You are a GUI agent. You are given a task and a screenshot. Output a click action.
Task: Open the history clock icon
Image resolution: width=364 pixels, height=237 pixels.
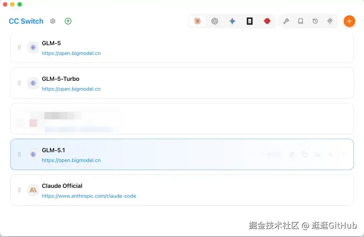315,21
